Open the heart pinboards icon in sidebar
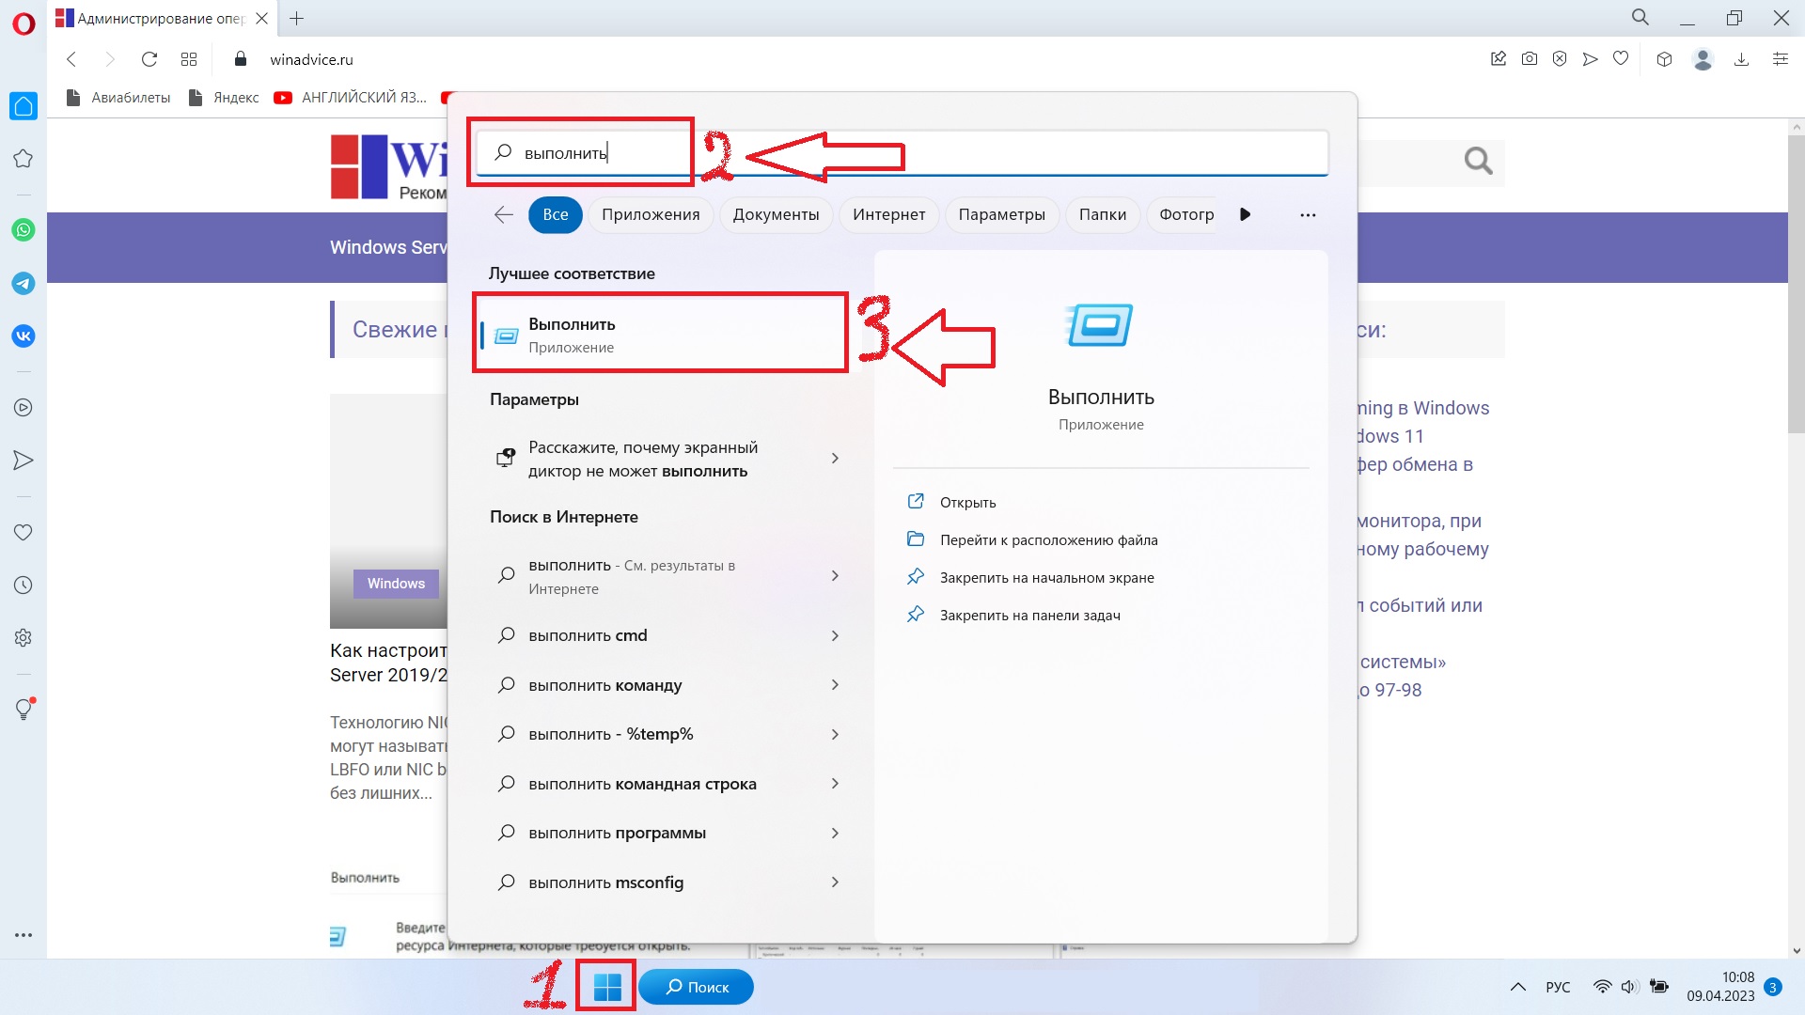 click(24, 532)
